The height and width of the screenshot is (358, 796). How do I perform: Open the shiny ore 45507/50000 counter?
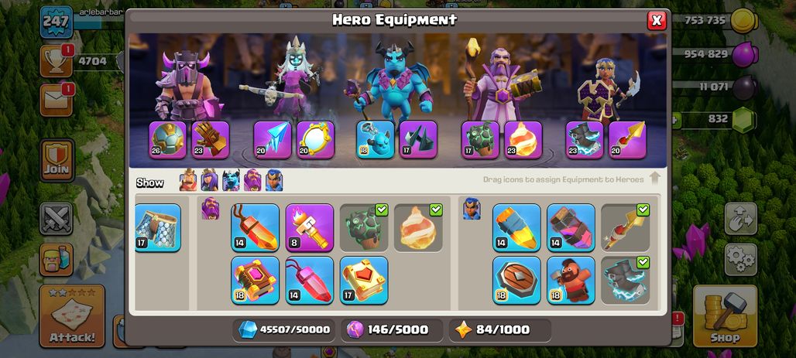(284, 329)
